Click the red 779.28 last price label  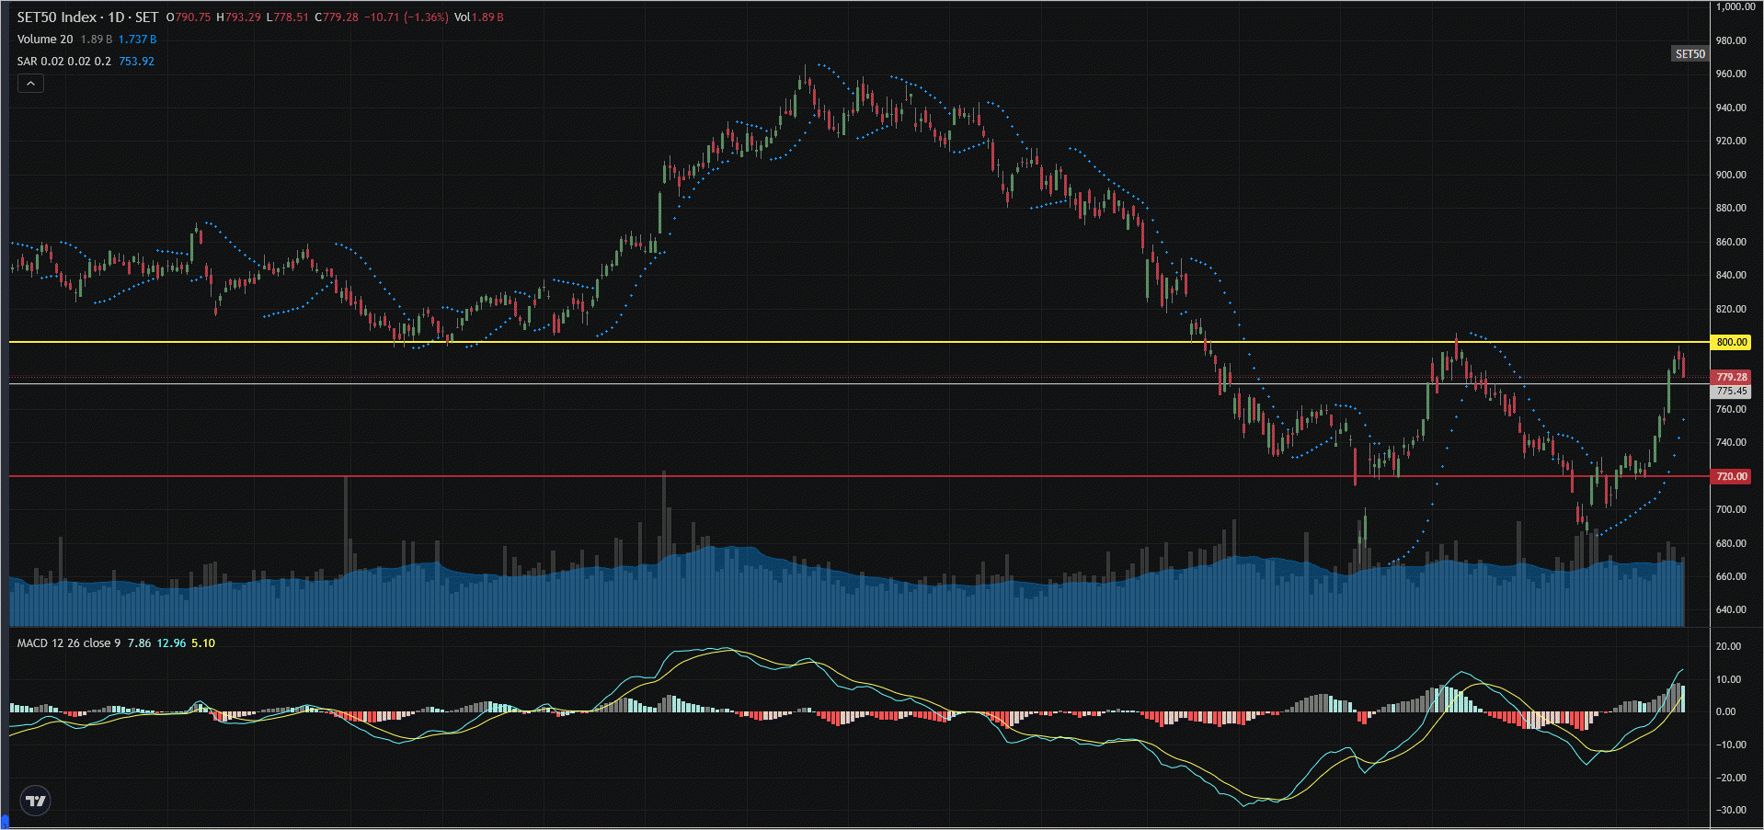tap(1731, 377)
